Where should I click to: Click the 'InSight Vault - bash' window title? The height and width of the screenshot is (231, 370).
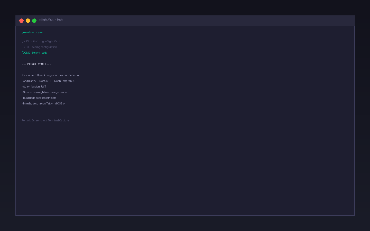[x=51, y=20]
